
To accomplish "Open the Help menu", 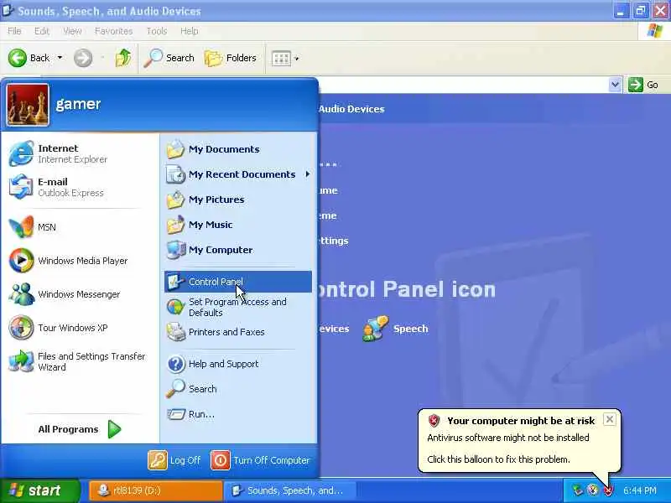I will pyautogui.click(x=190, y=31).
